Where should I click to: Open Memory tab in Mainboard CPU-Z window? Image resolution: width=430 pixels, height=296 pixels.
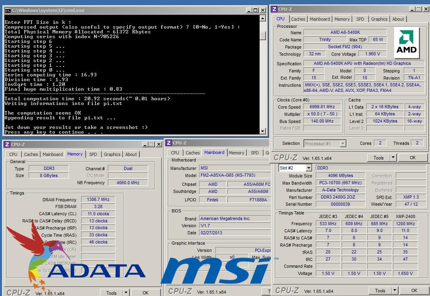coord(236,153)
